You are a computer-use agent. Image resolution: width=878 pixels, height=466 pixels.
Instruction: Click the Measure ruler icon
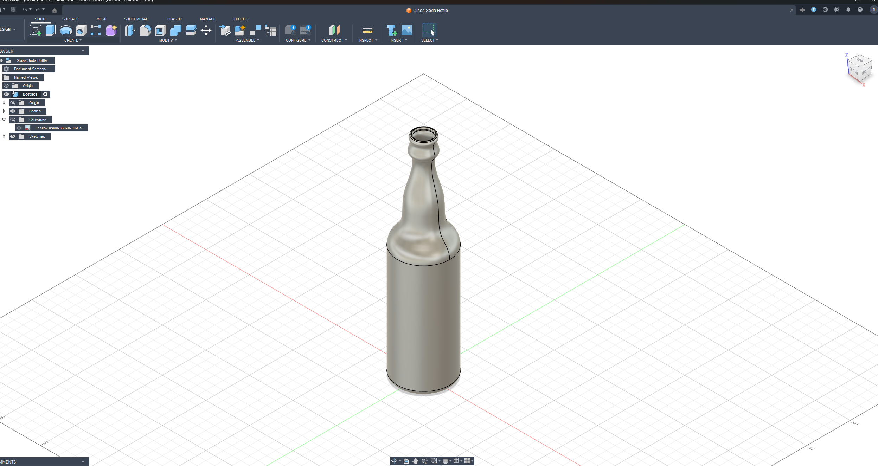[367, 30]
